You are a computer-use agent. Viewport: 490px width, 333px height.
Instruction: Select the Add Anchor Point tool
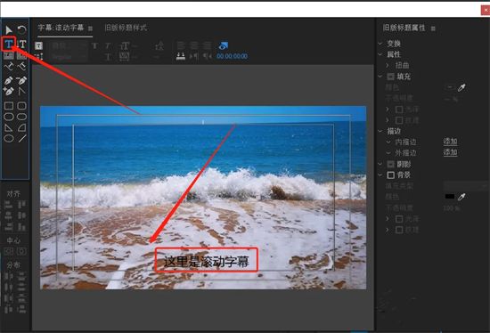(x=9, y=91)
